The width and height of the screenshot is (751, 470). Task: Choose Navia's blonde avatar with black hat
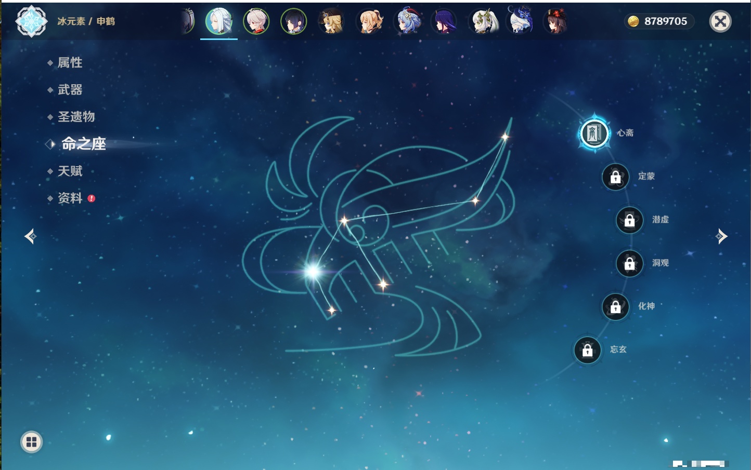[331, 21]
